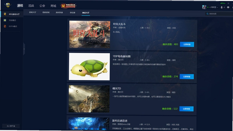
Task: Open the hamburger main menu icon
Action: pos(228,3)
